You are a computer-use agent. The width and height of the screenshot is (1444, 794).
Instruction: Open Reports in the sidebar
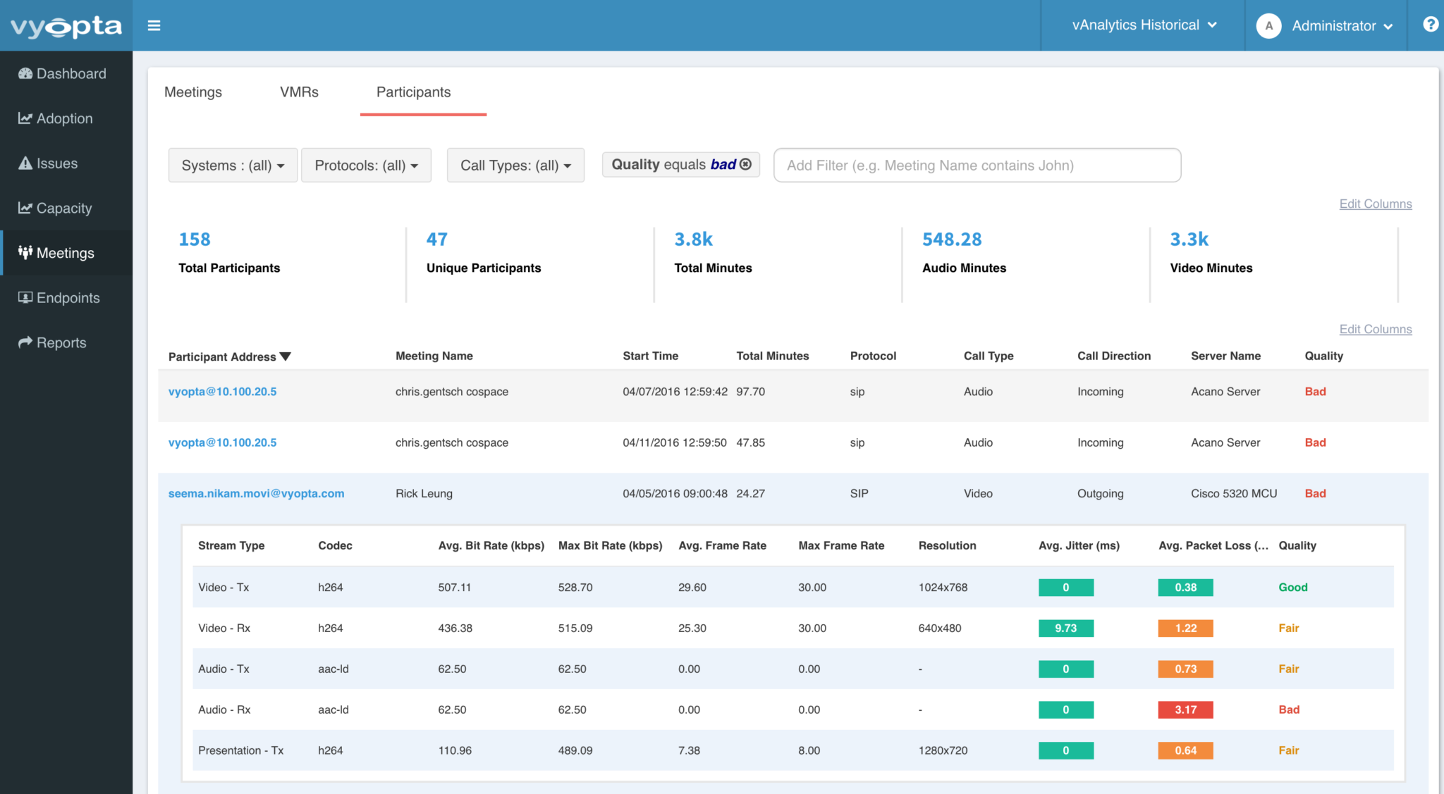[66, 342]
